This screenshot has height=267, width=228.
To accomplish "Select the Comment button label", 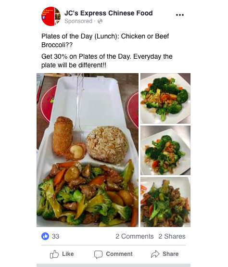I will pyautogui.click(x=119, y=254).
